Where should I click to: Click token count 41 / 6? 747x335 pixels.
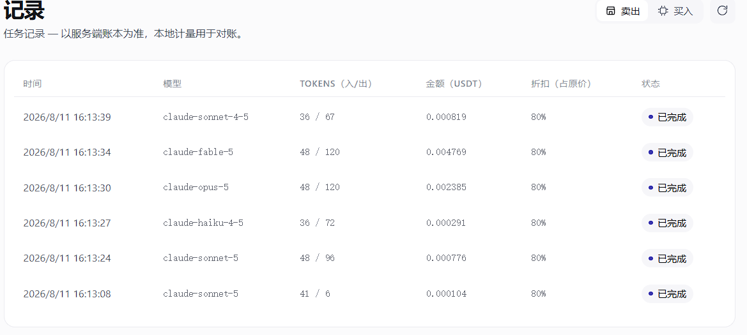point(315,294)
